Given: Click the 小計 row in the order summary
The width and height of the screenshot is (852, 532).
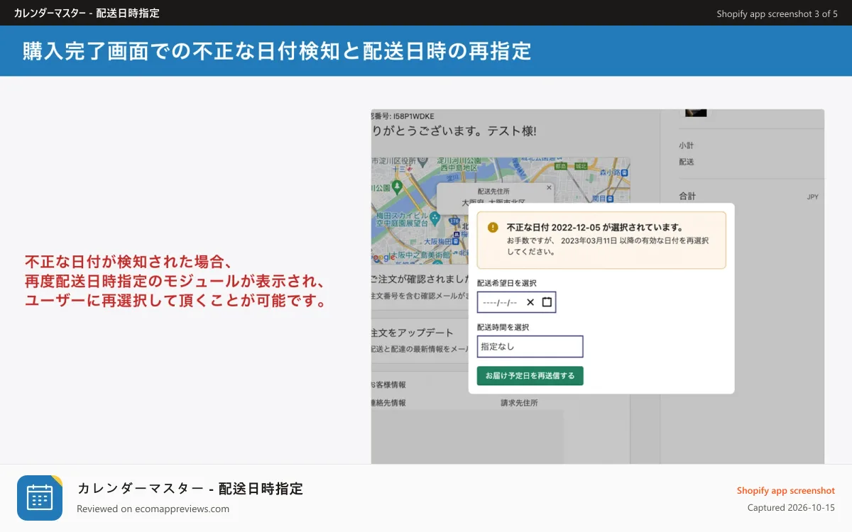Looking at the screenshot, I should pyautogui.click(x=686, y=145).
